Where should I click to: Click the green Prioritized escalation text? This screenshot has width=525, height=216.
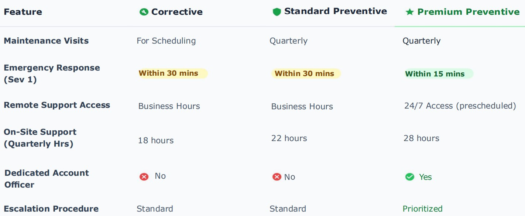point(422,209)
